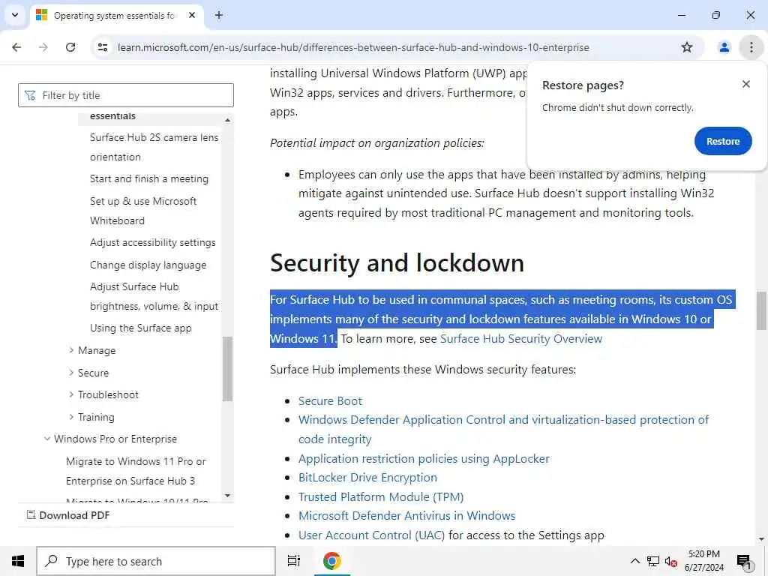Dismiss the Restore pages popup
768x576 pixels.
[x=745, y=84]
